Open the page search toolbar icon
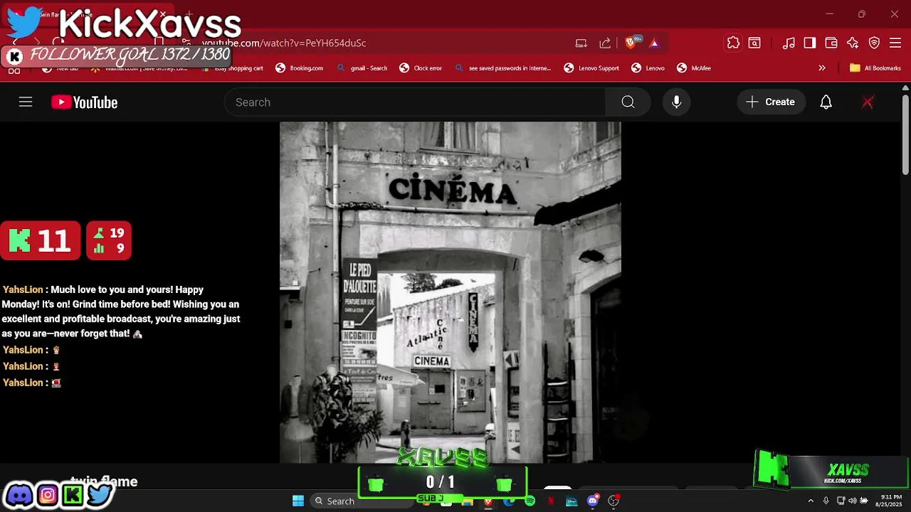The height and width of the screenshot is (512, 911). pos(754,43)
